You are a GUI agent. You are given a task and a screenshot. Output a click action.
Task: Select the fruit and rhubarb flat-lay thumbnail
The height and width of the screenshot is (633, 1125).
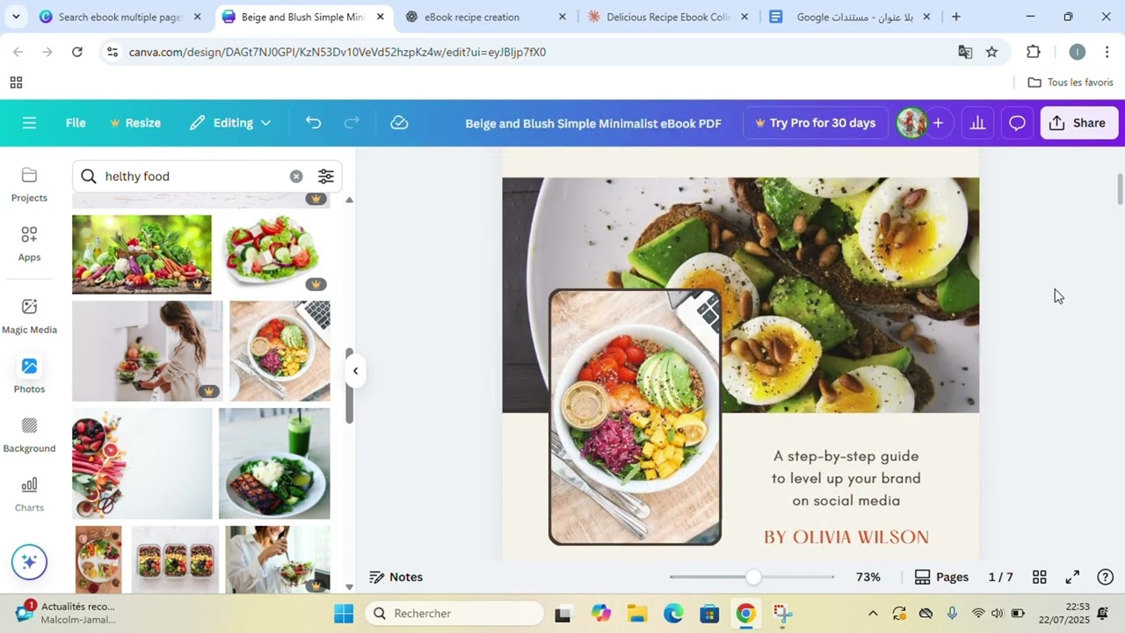142,463
